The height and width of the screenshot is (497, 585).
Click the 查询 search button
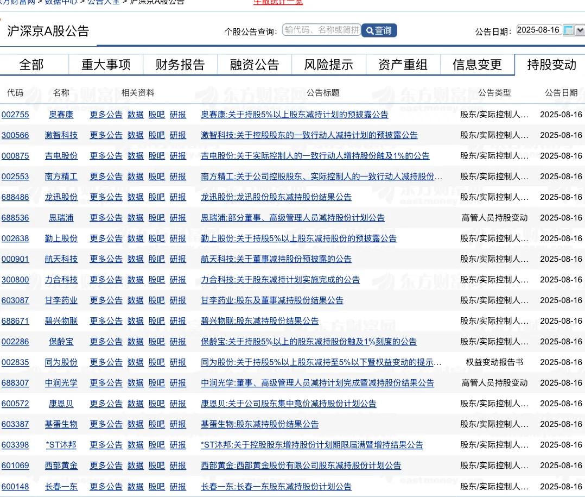[379, 30]
